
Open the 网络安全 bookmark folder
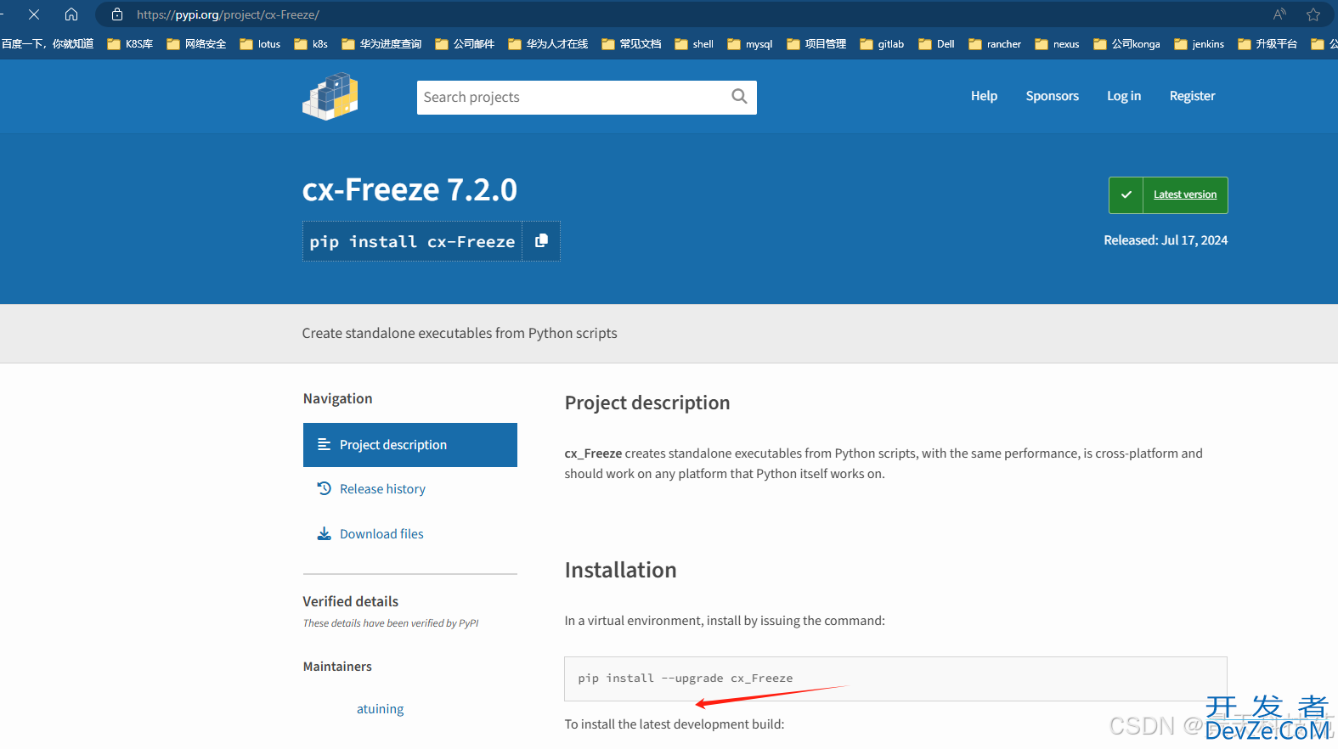point(196,44)
